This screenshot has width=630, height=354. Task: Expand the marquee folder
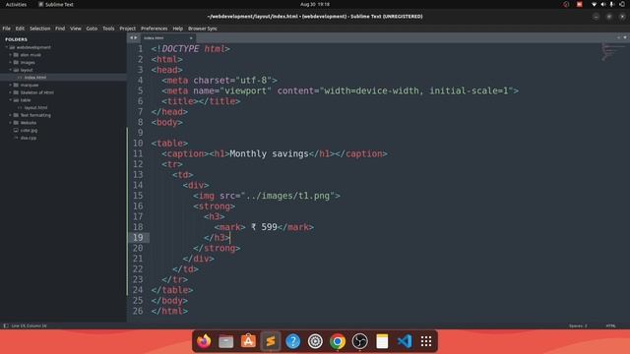point(11,85)
